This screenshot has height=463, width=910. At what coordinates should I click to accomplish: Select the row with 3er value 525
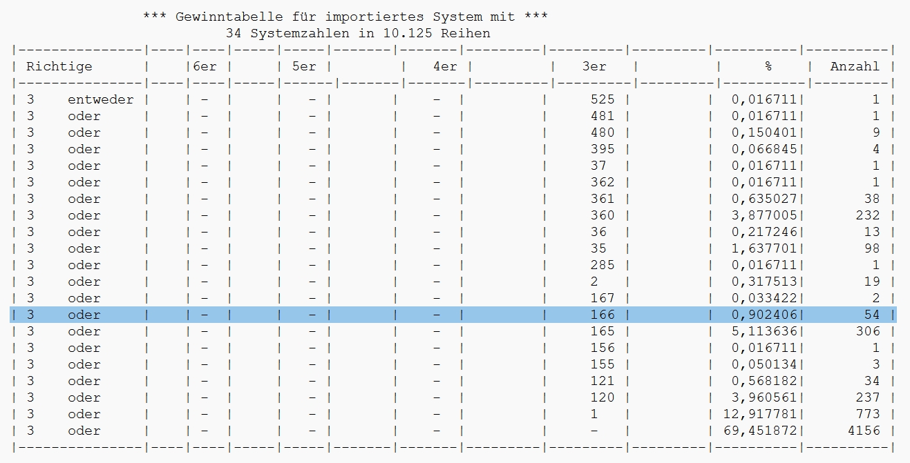[453, 99]
